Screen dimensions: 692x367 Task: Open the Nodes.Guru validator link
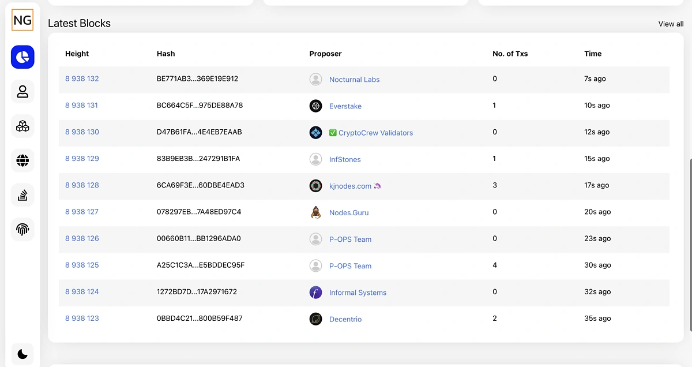349,212
